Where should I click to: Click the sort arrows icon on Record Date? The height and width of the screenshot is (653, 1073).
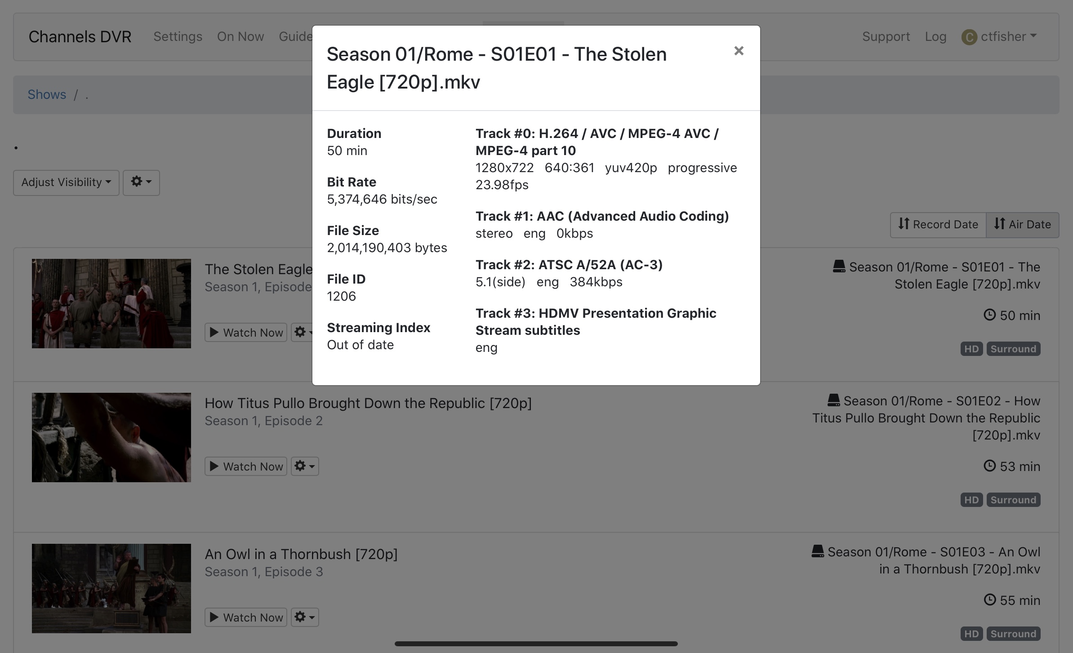pyautogui.click(x=904, y=224)
